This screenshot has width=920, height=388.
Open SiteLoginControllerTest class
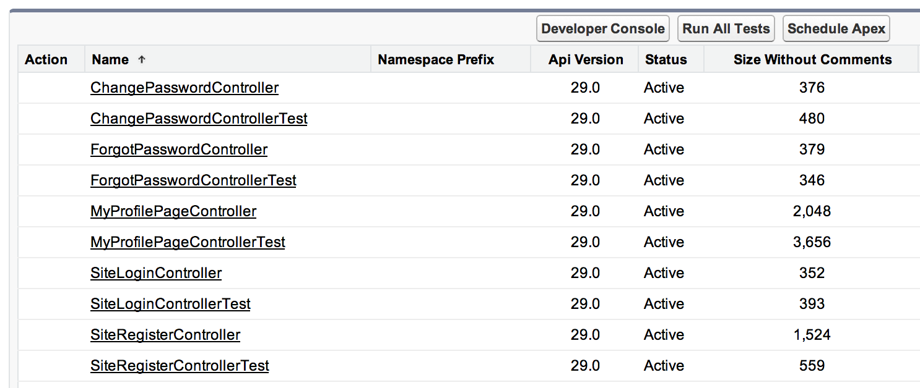[x=170, y=304]
